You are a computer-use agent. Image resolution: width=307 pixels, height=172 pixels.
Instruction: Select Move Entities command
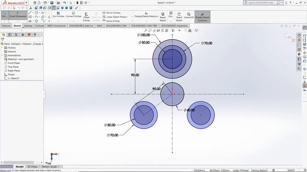pyautogui.click(x=111, y=21)
